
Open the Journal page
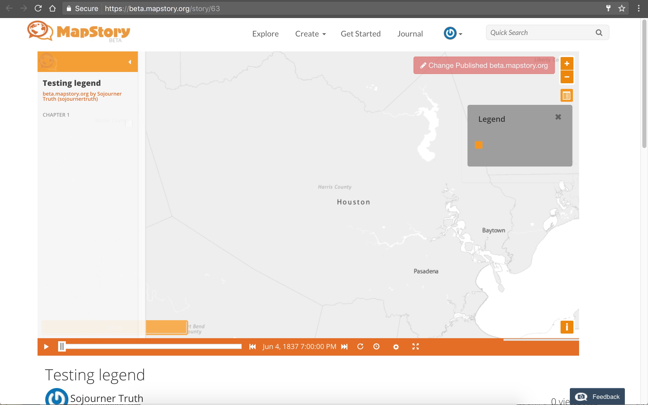coord(410,33)
